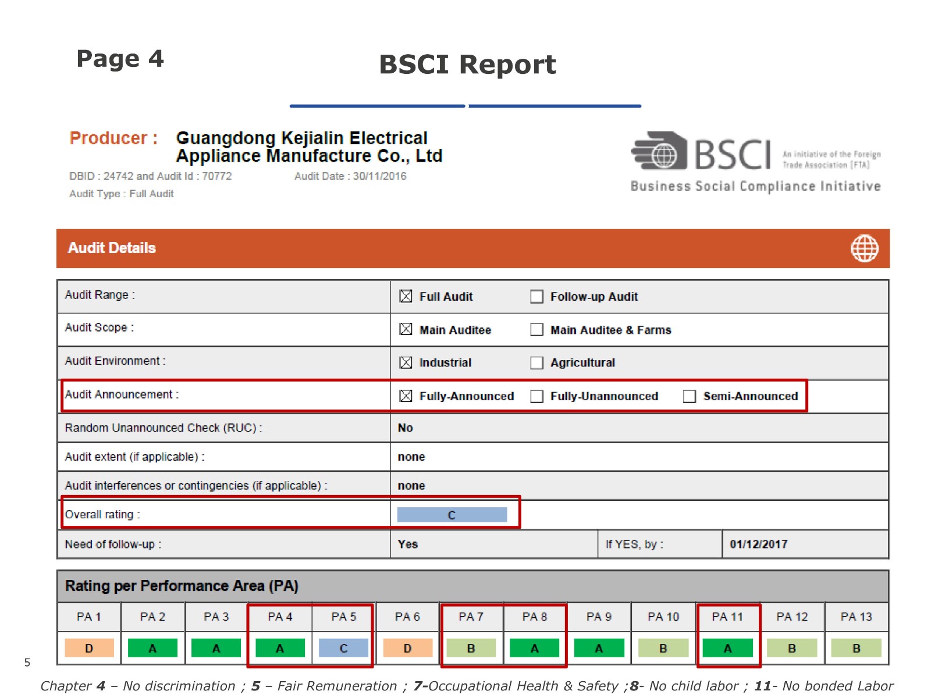The height and width of the screenshot is (698, 931).
Task: Click the If YES, by label
Action: click(x=634, y=544)
